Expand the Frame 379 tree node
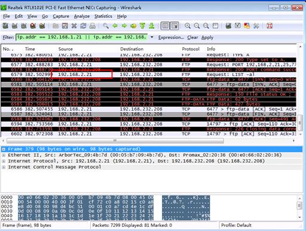Screen dimensions: 306x231 pyautogui.click(x=4, y=149)
